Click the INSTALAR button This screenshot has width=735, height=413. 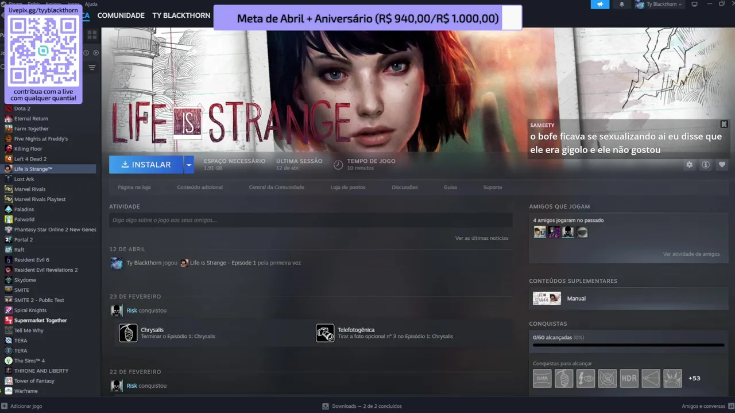(x=146, y=165)
